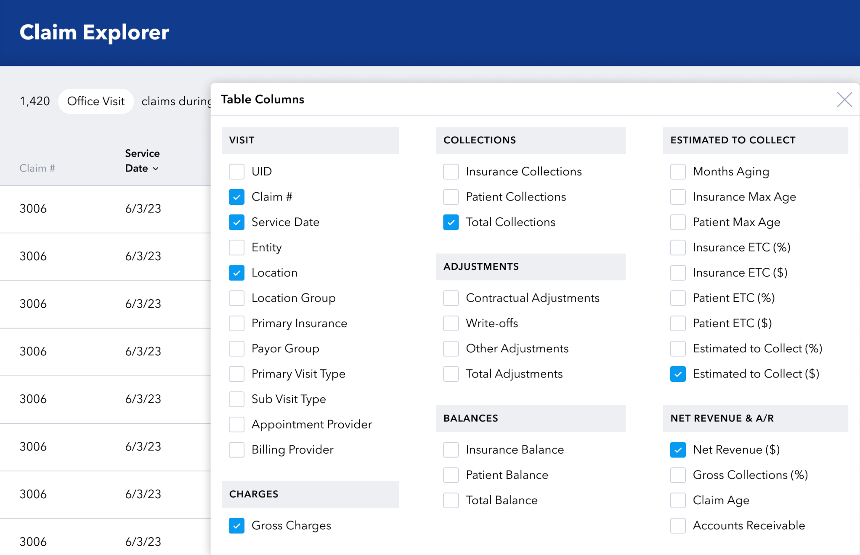
Task: Enable the Write-offs column
Action: pyautogui.click(x=451, y=323)
